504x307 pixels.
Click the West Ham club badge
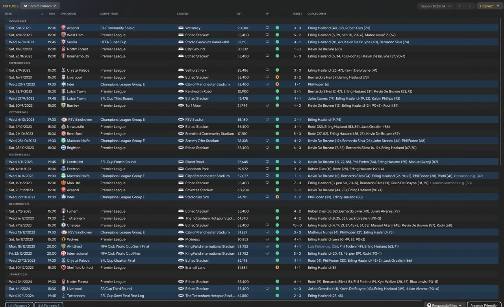coord(63,35)
